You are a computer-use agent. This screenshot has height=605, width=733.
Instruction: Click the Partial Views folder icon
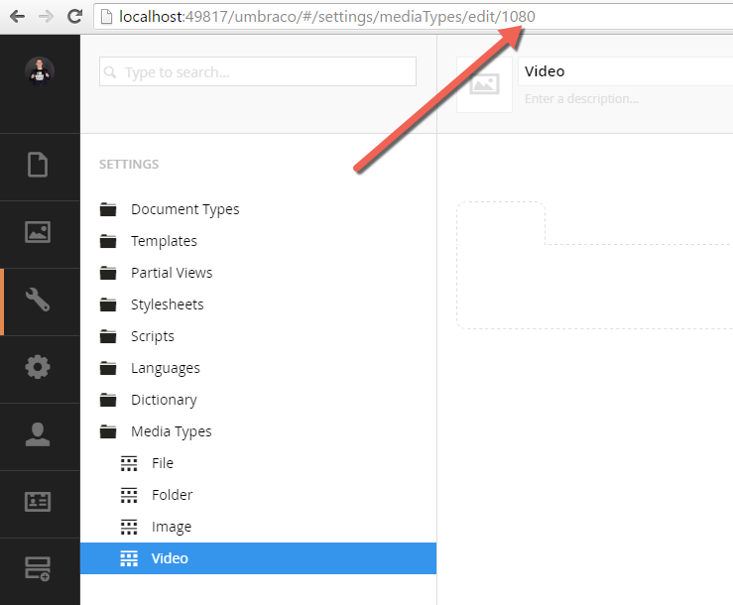point(108,273)
